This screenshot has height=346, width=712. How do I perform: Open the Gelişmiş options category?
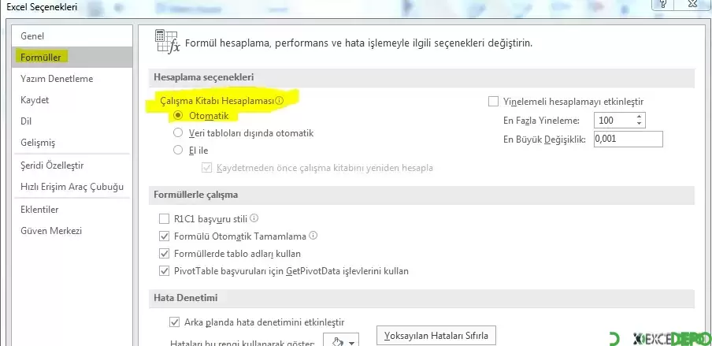pos(38,143)
